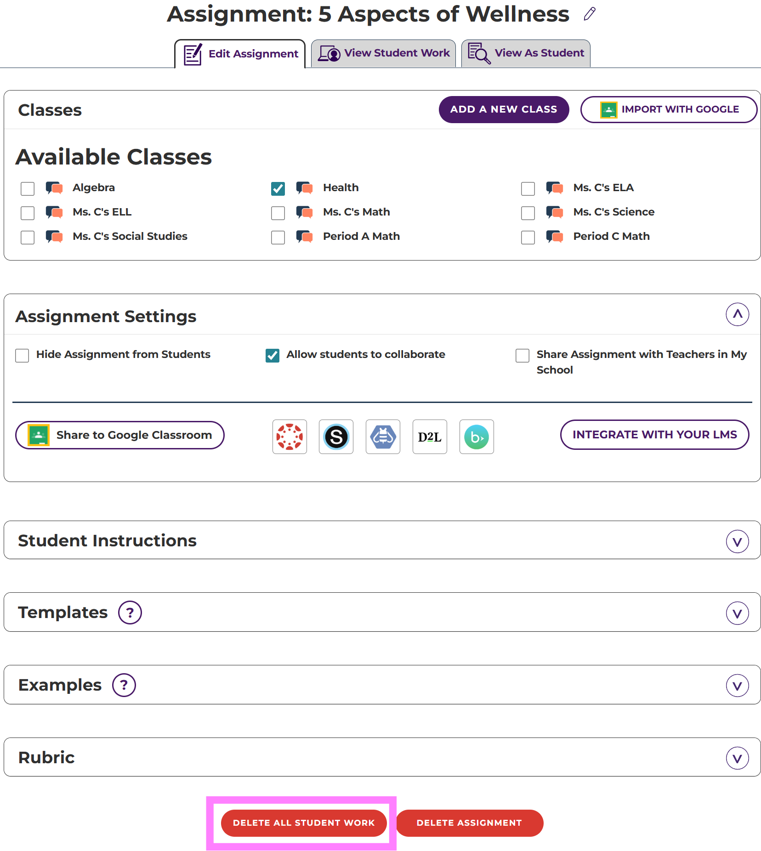The height and width of the screenshot is (851, 761).
Task: Click Add a New Class button
Action: [504, 109]
